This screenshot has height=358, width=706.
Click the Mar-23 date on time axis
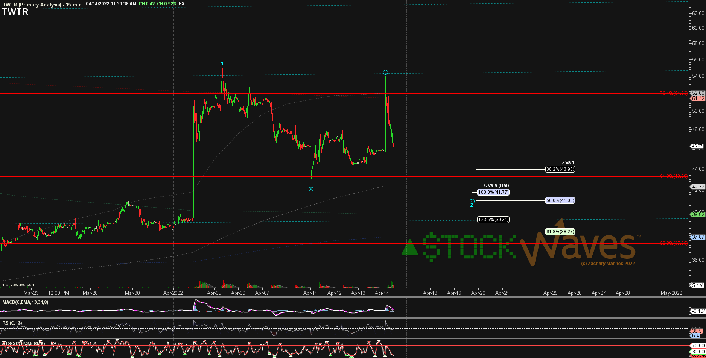(x=31, y=293)
